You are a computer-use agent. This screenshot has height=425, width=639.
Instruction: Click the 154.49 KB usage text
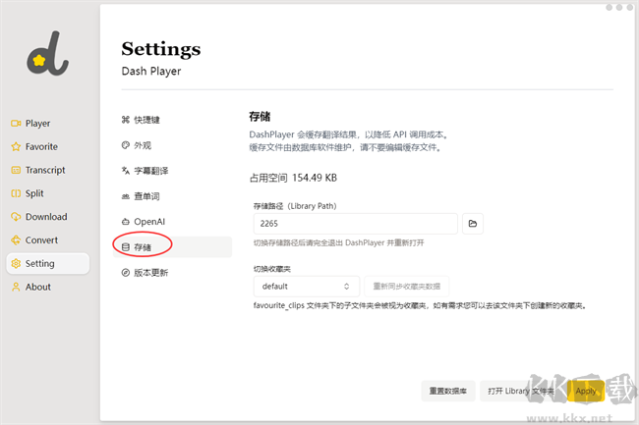315,178
